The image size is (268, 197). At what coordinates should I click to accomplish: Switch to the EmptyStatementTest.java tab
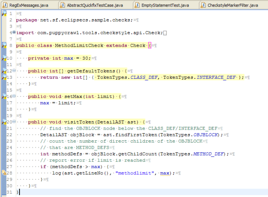pos(165,5)
